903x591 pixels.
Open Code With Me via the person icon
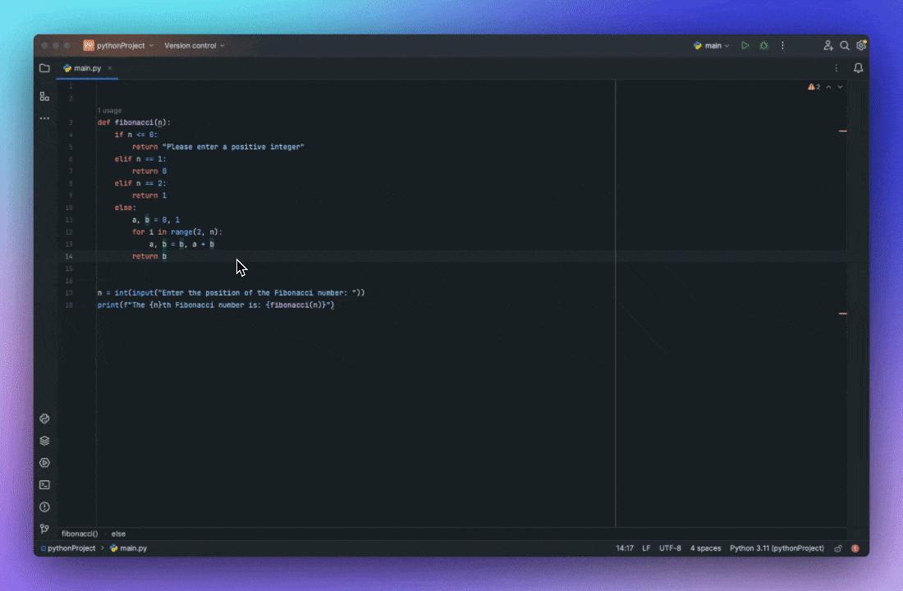827,45
